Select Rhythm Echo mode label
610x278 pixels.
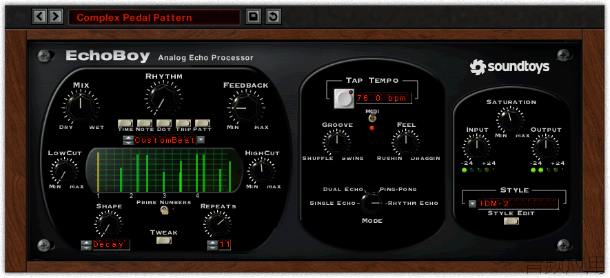[x=413, y=203]
